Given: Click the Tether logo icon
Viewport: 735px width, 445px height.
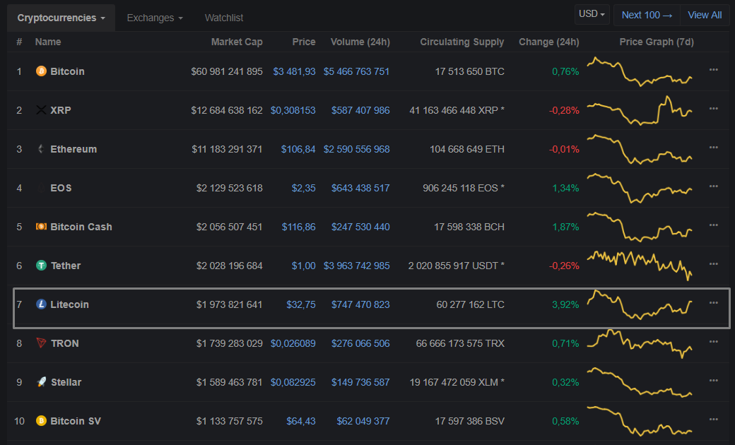Looking at the screenshot, I should pyautogui.click(x=41, y=266).
